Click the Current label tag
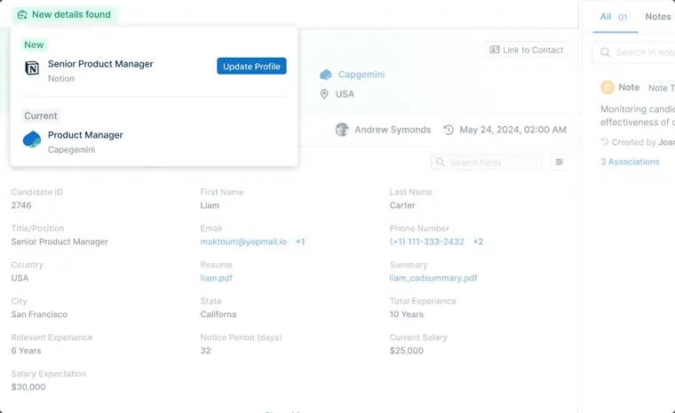 pyautogui.click(x=41, y=115)
